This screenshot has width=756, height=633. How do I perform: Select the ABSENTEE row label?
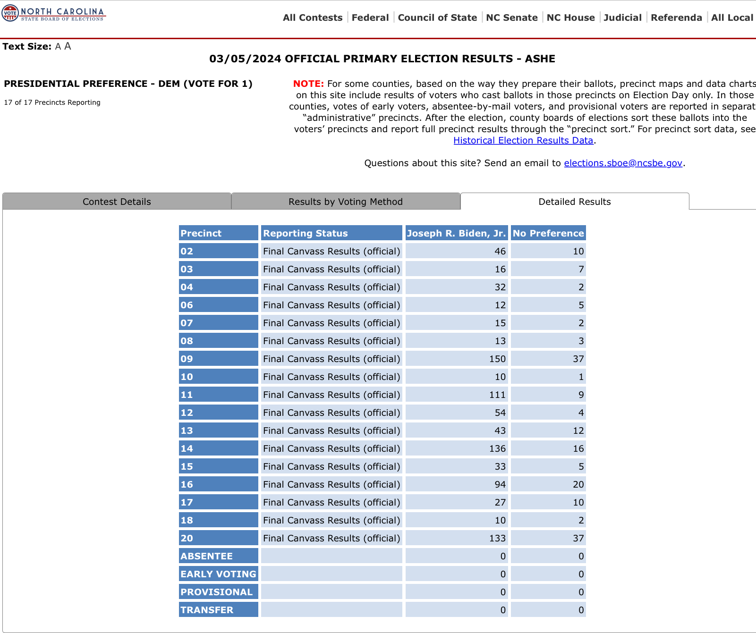click(219, 556)
